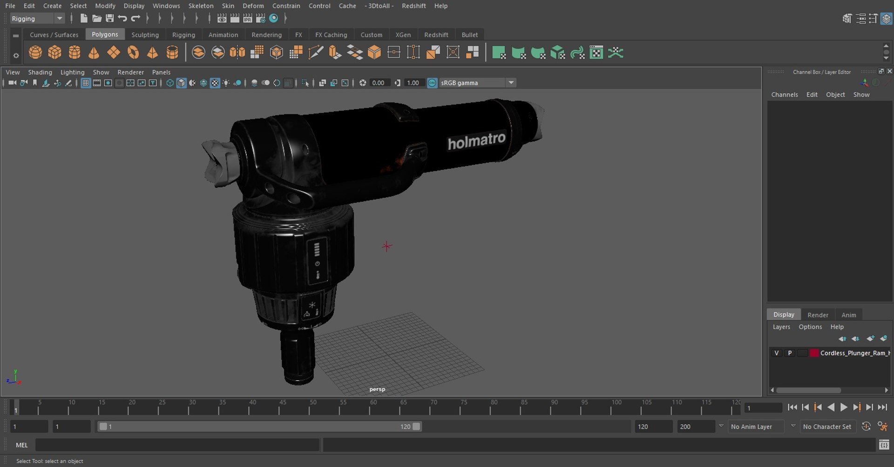The width and height of the screenshot is (894, 467).
Task: Click the Redo arrow icon
Action: pos(135,19)
